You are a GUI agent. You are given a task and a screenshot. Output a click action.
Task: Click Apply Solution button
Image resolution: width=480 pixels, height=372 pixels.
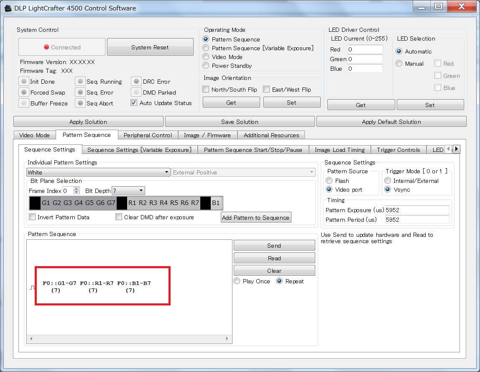point(88,122)
